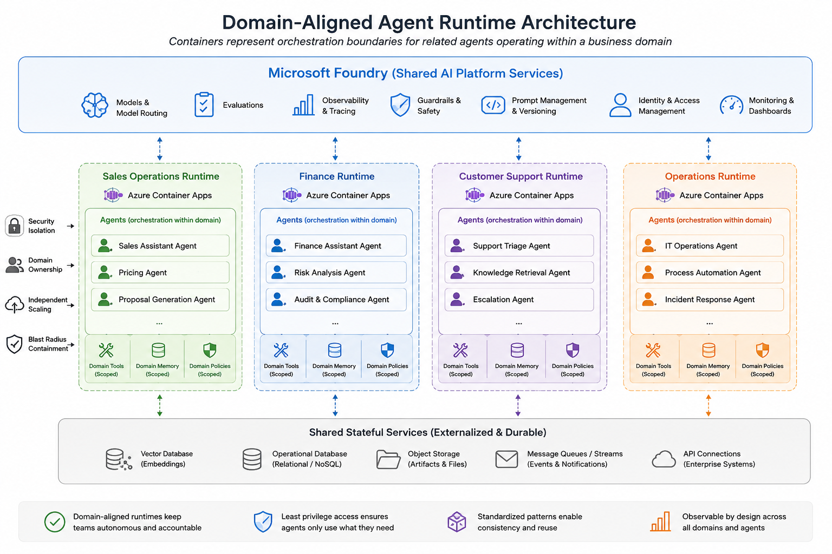832x554 pixels.
Task: Select the Support Triage Agent card
Action: 519,246
